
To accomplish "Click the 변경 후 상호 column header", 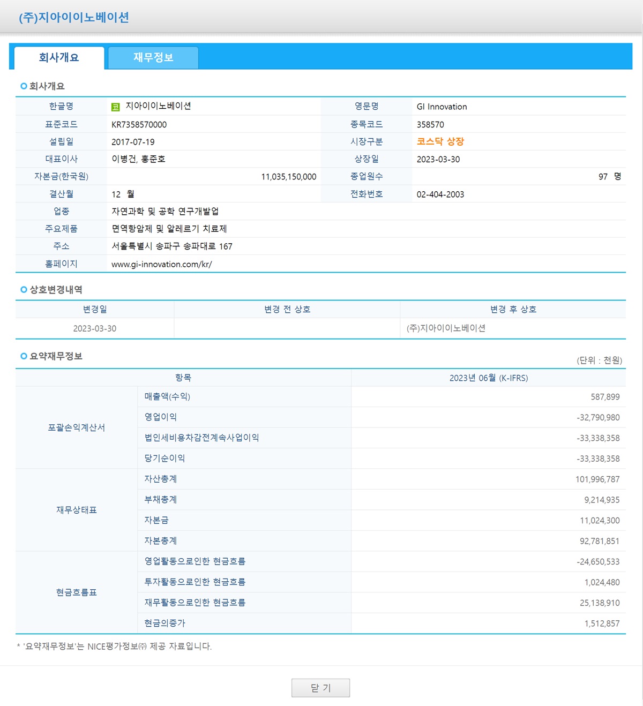I will [x=513, y=309].
